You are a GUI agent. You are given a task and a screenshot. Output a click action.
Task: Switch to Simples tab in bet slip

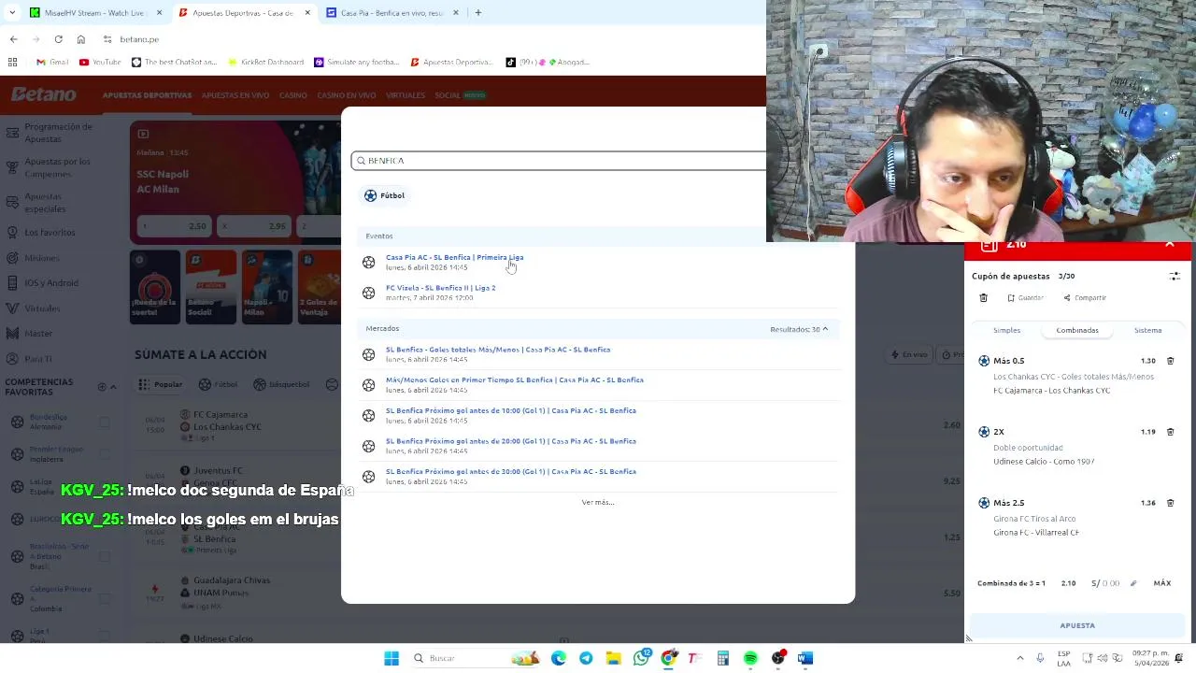[1006, 330]
